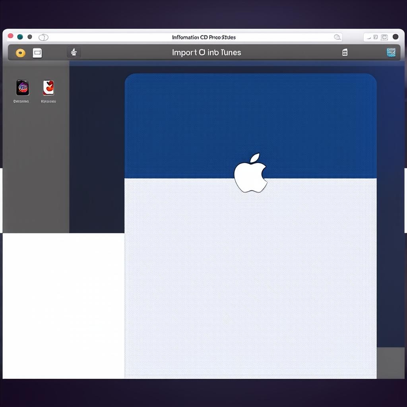Select the text label under the red icon
Screen dimensions: 407x407
(48, 101)
